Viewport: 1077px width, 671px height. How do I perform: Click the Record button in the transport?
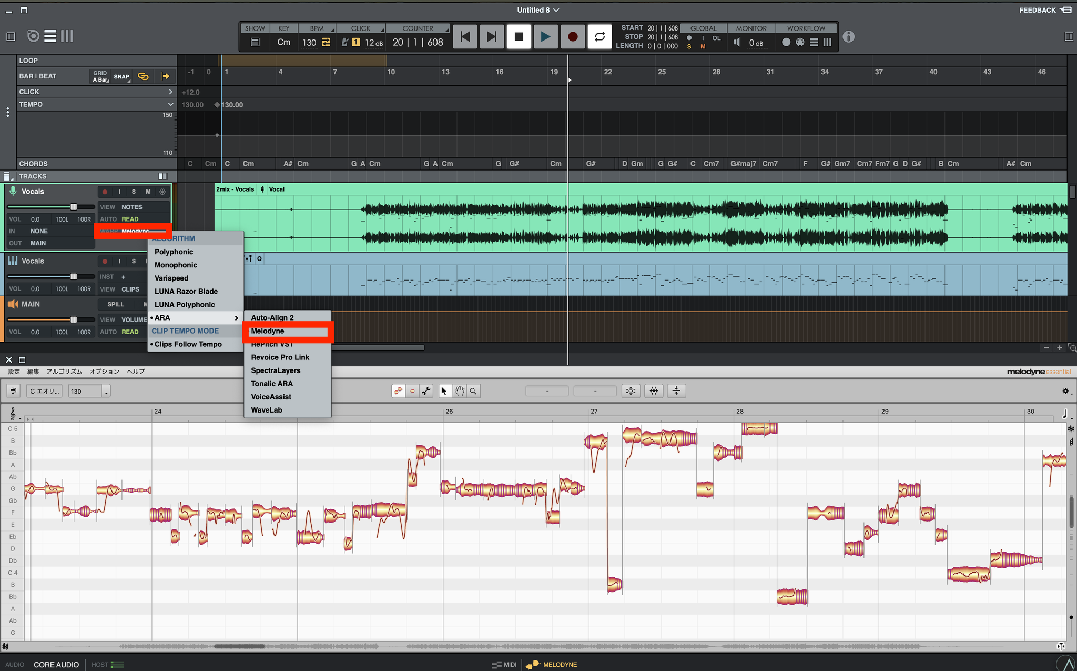(573, 37)
